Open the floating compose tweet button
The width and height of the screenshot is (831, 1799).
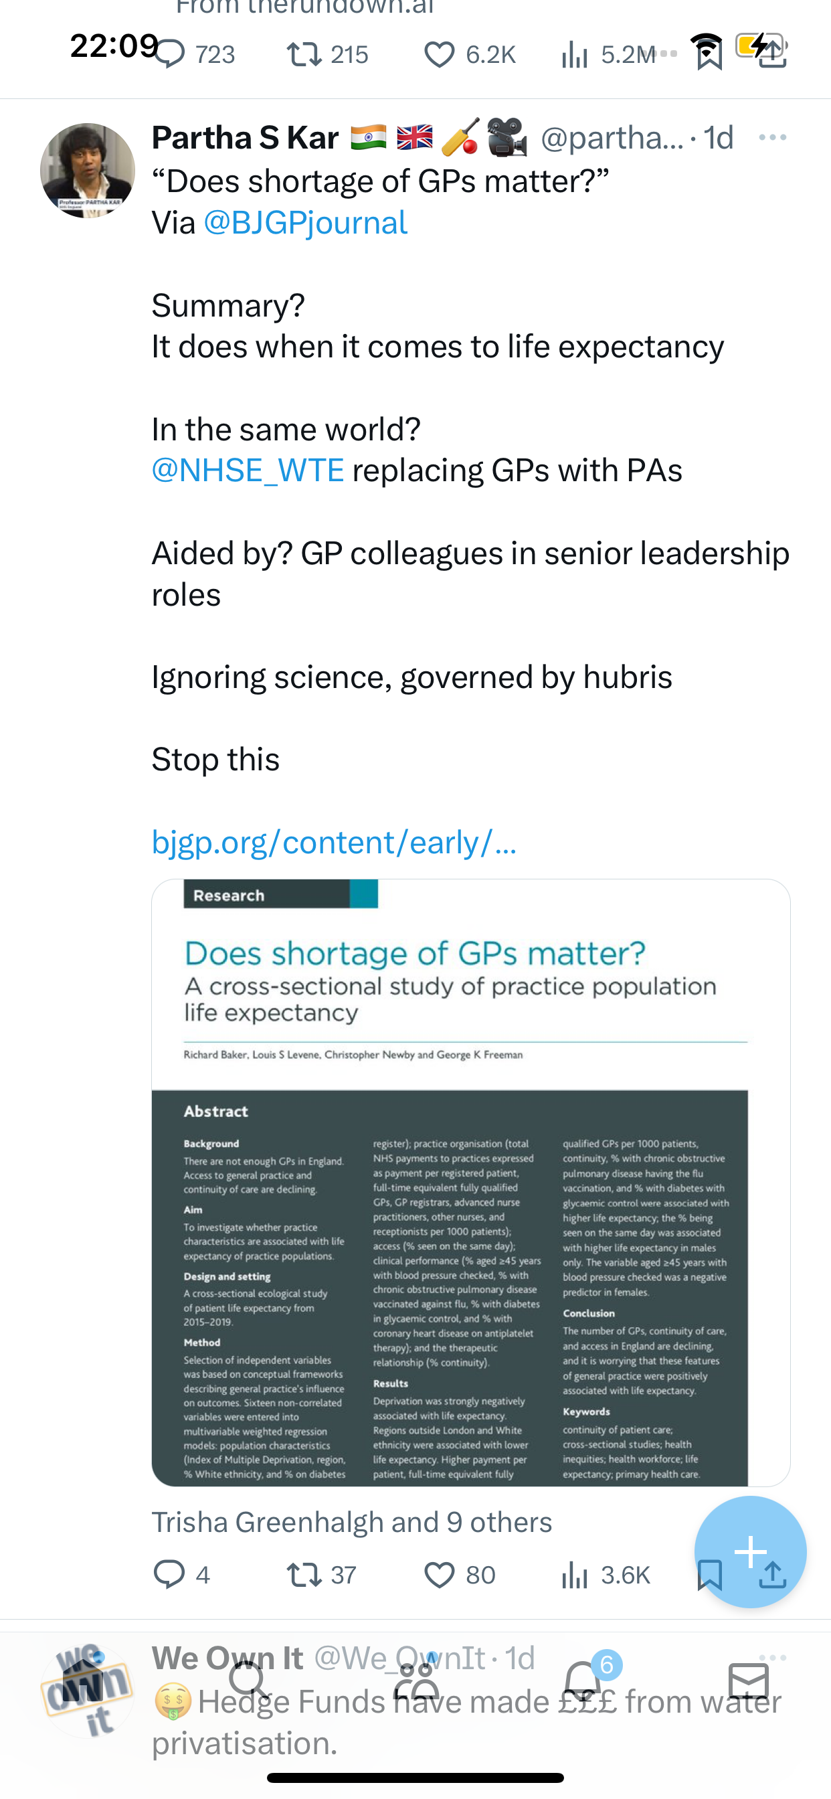click(x=751, y=1552)
